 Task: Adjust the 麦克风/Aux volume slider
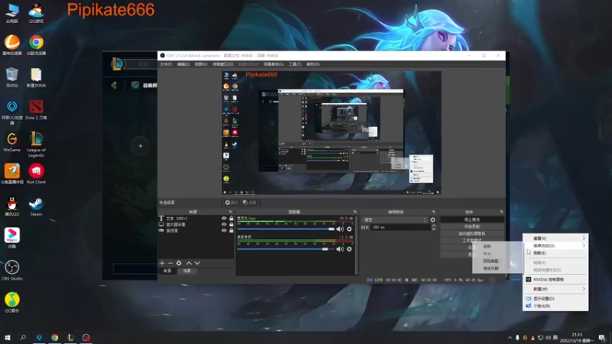pos(285,229)
